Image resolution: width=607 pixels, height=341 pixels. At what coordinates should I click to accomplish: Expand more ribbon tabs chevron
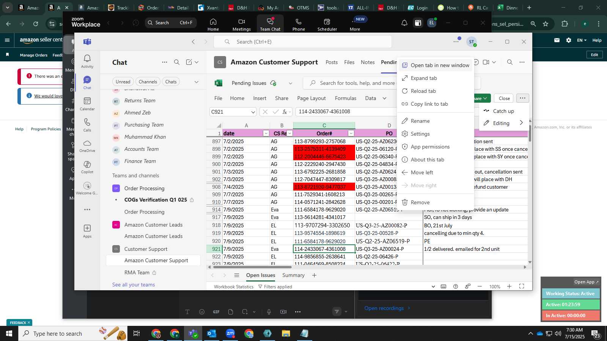[384, 99]
